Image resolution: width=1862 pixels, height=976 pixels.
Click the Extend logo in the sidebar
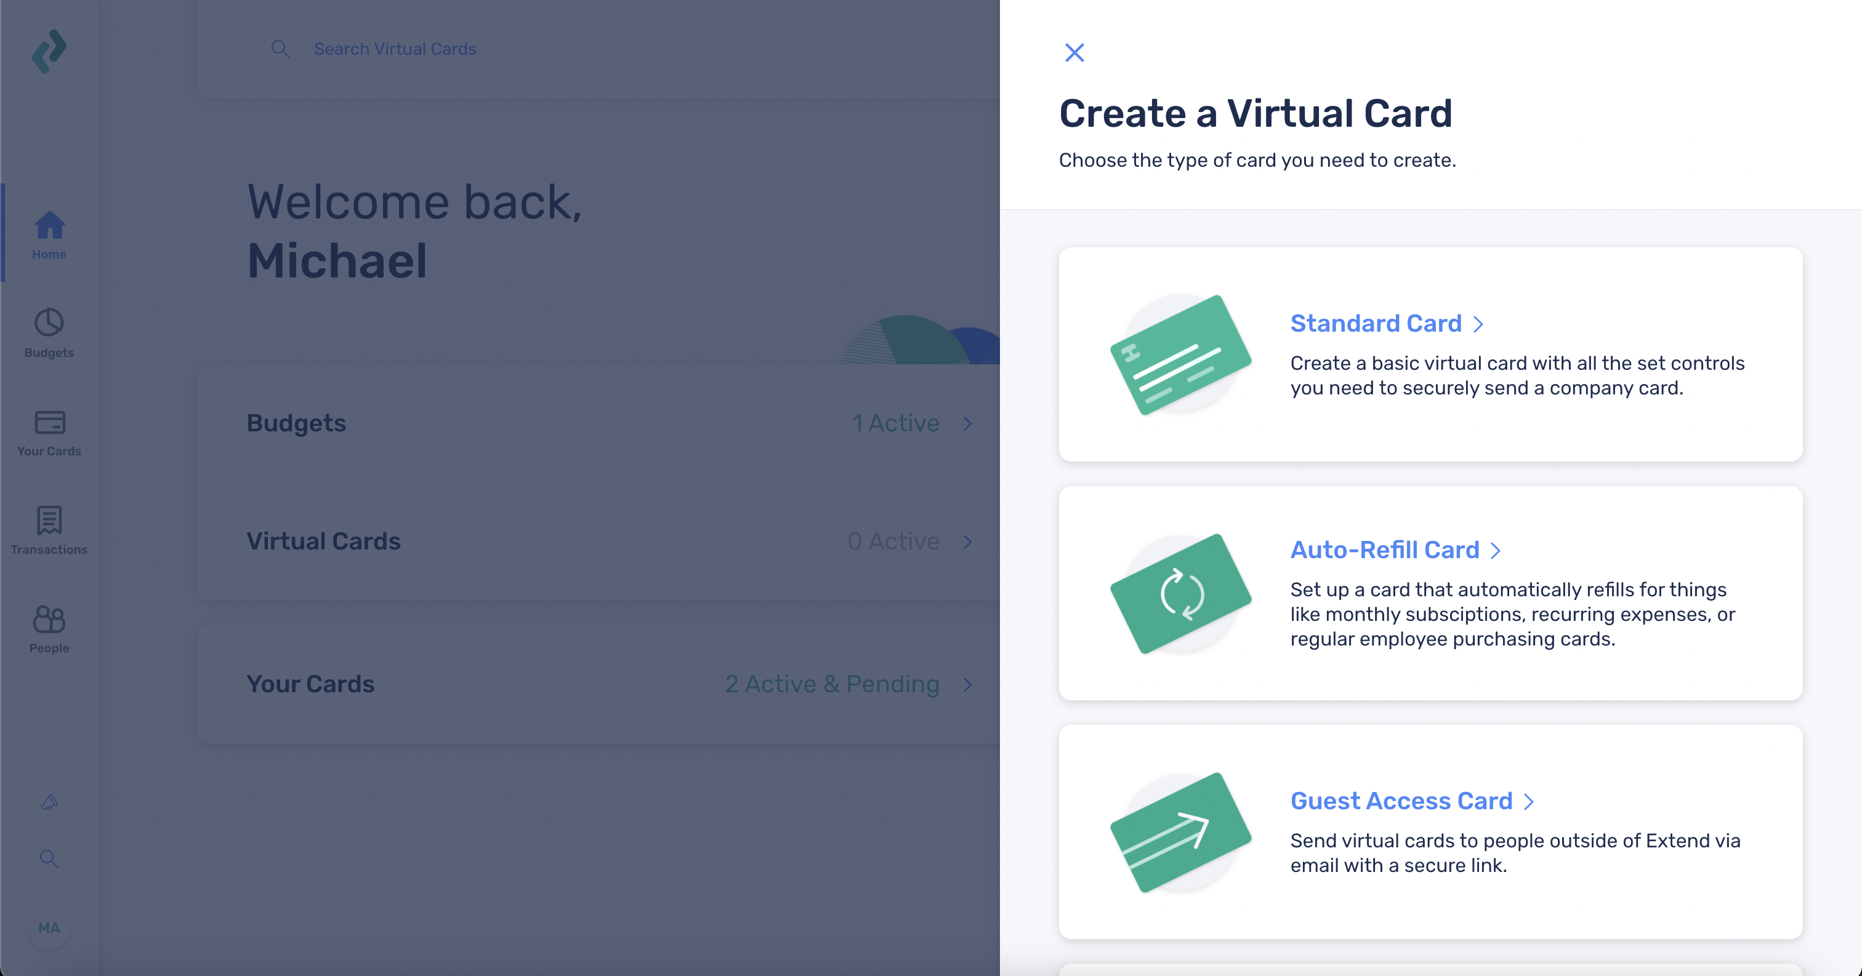[x=49, y=50]
